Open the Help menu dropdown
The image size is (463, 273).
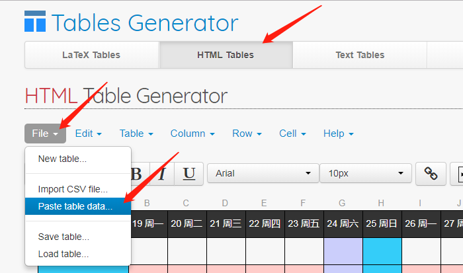point(339,134)
